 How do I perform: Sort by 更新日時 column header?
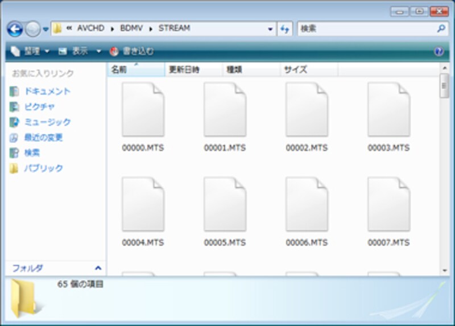[x=184, y=69]
